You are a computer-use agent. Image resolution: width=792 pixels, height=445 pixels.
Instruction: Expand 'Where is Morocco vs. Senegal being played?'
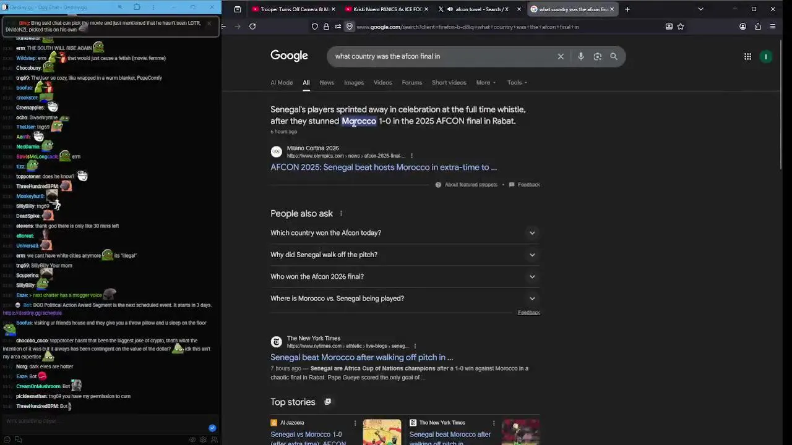coord(405,299)
